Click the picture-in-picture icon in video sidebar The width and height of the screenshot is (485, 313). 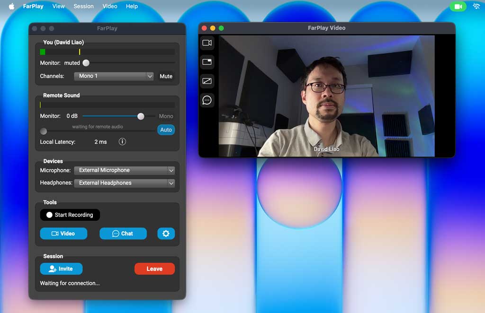[x=207, y=62]
